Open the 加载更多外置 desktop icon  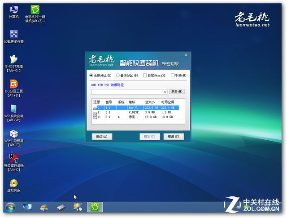pyautogui.click(x=14, y=37)
